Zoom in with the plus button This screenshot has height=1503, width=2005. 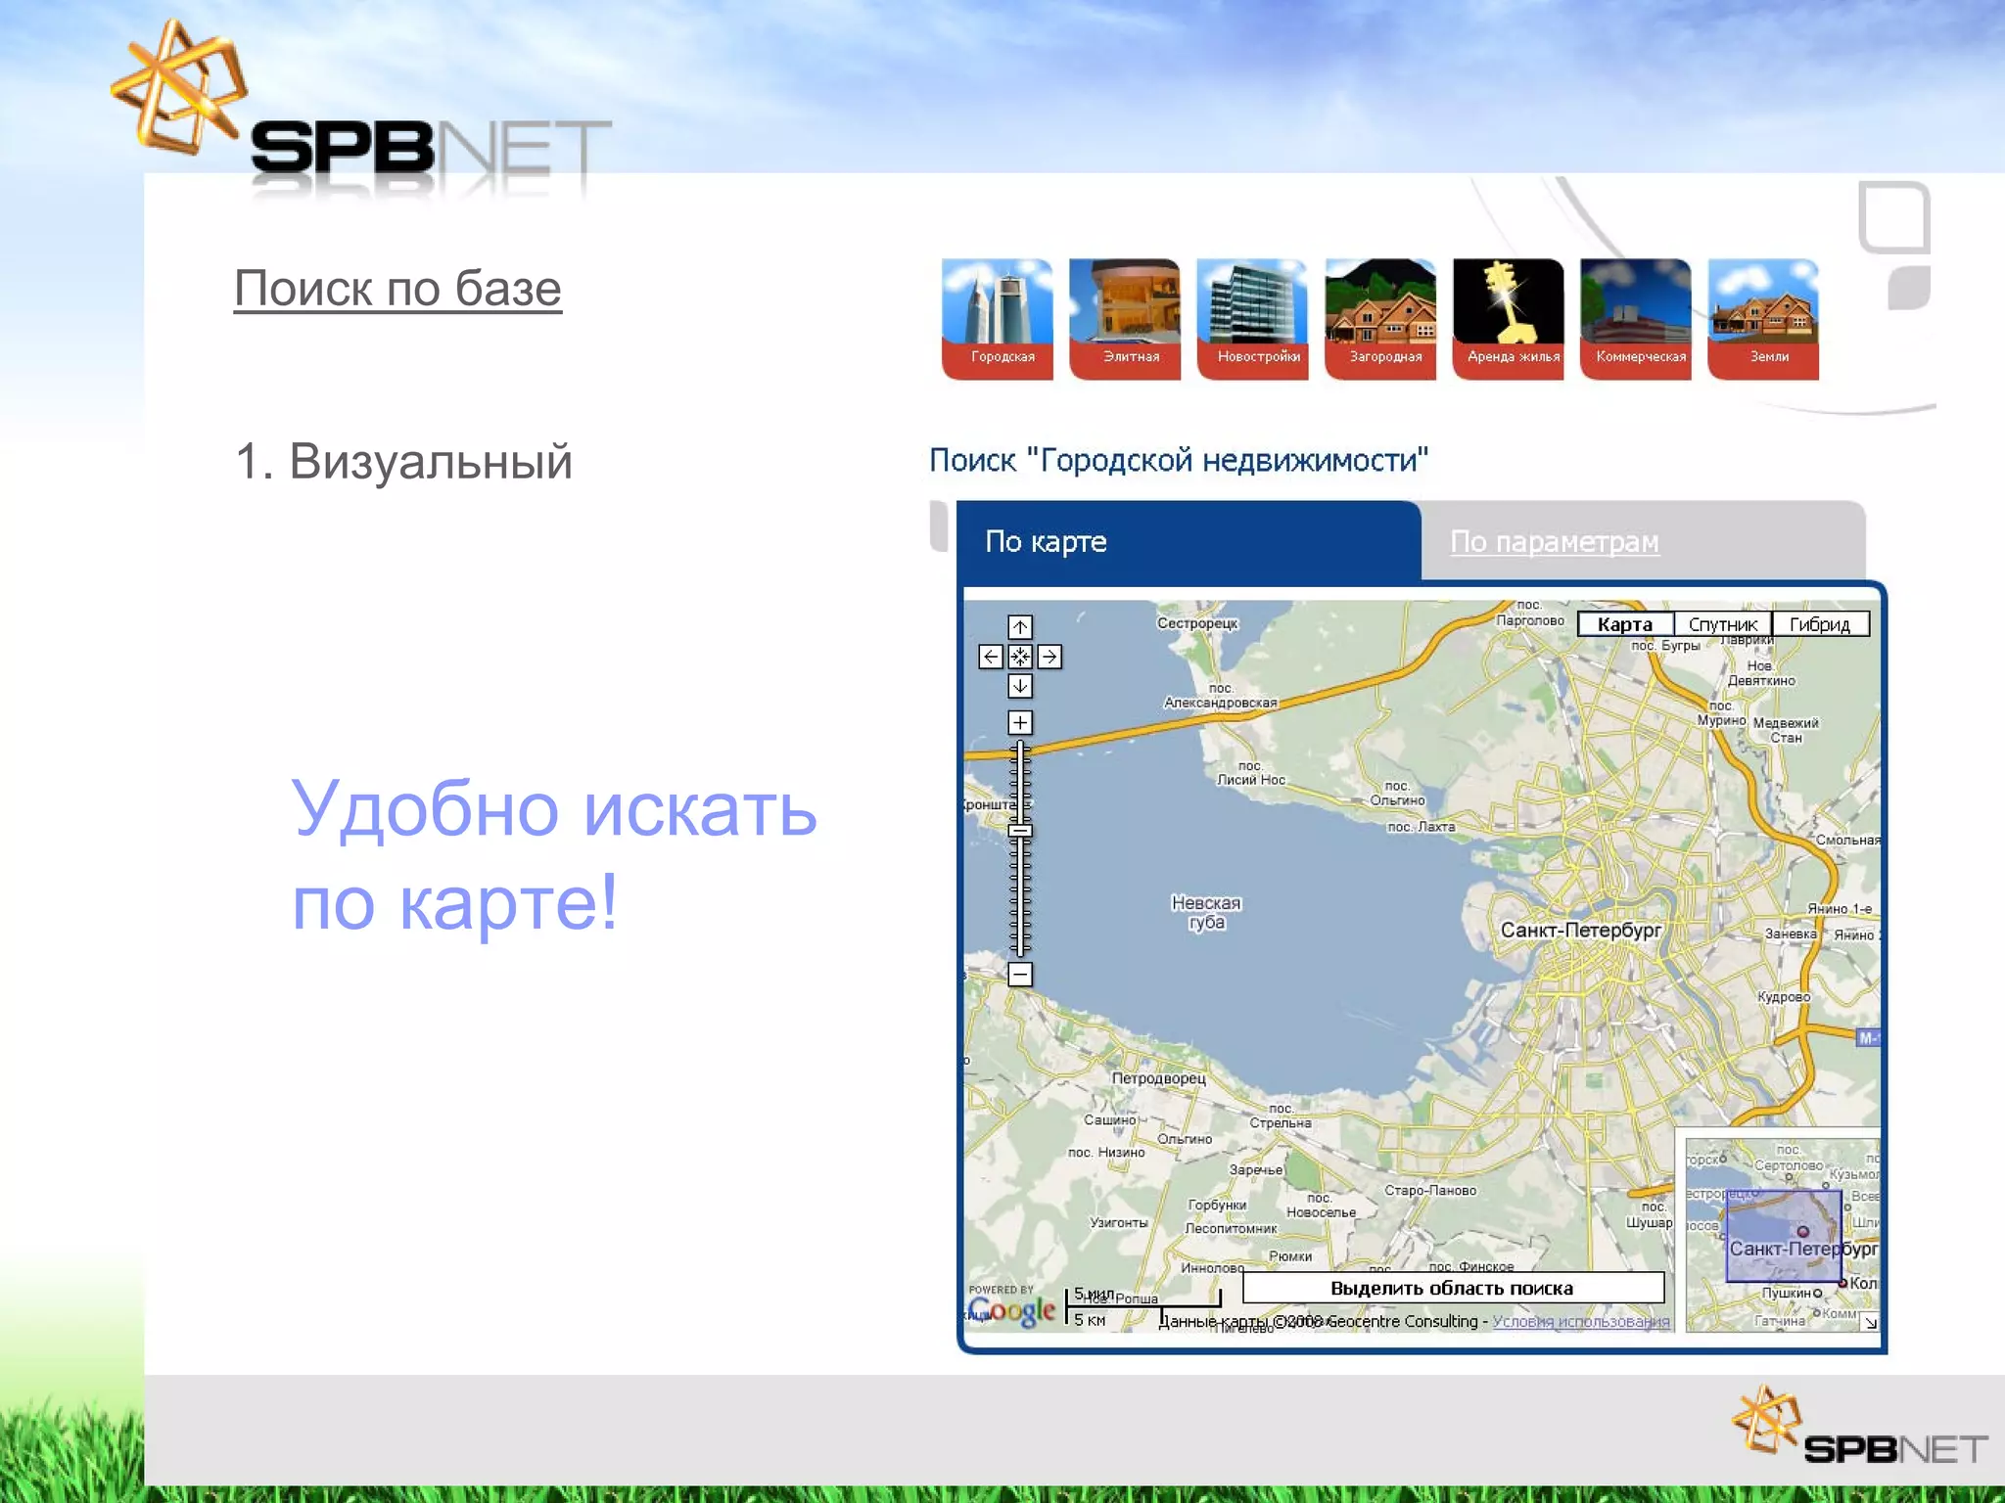[1020, 723]
